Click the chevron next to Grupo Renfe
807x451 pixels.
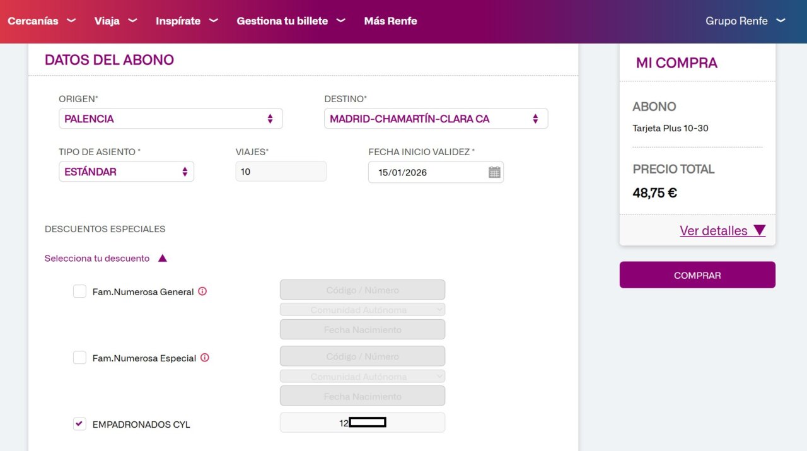tap(781, 21)
